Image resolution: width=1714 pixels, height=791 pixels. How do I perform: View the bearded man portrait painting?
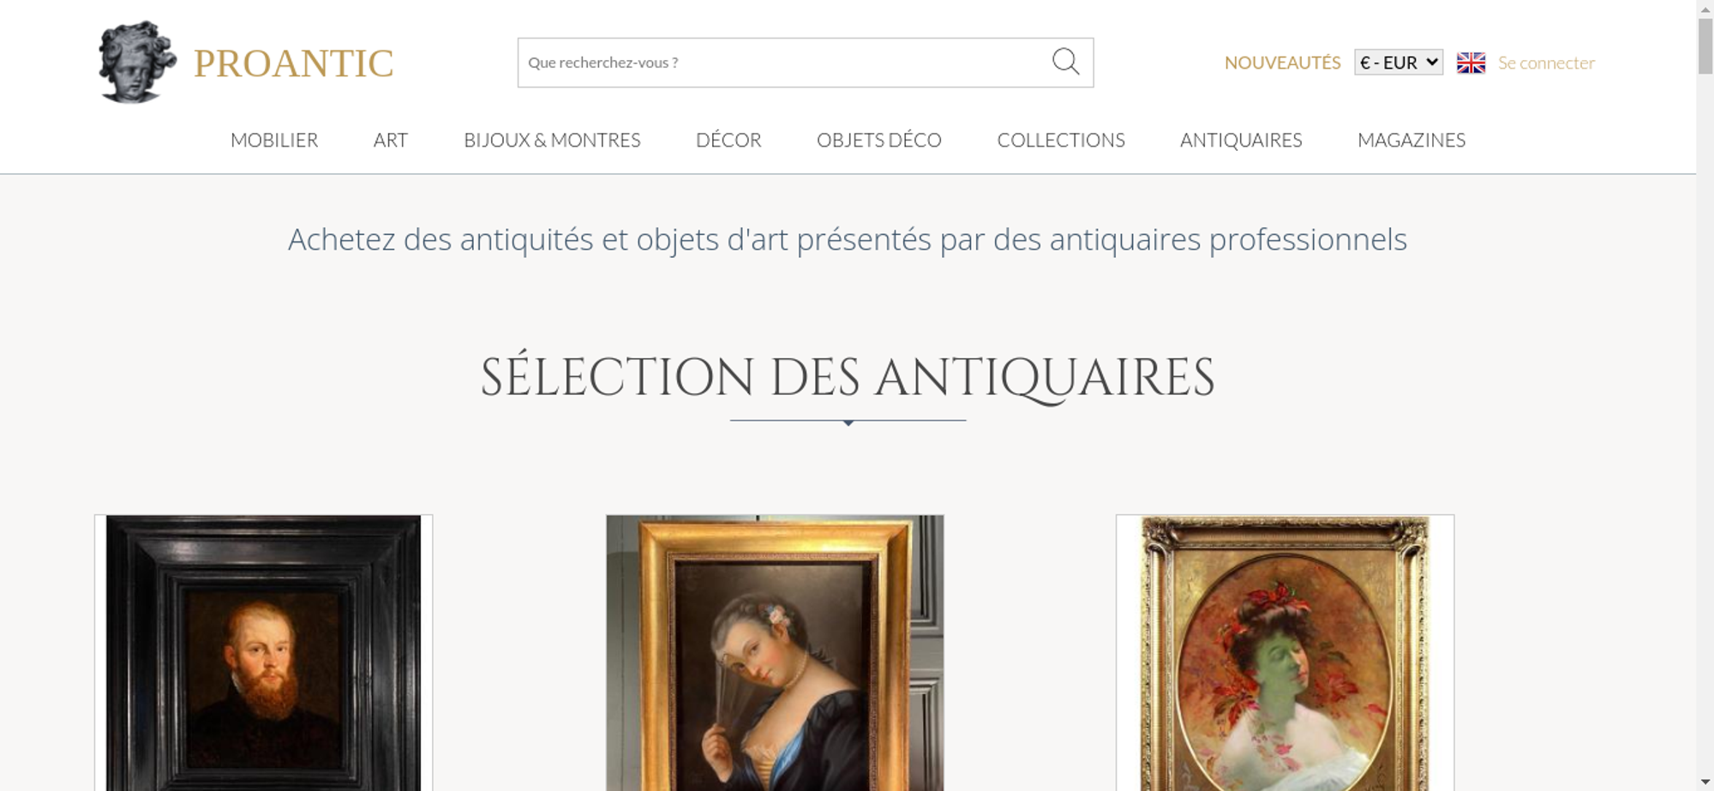coord(263,653)
